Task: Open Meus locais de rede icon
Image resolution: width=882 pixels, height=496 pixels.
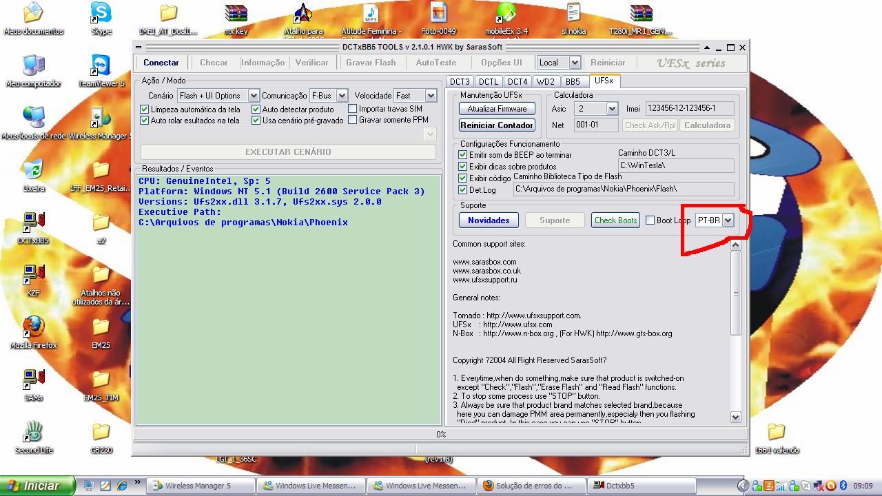Action: click(x=33, y=123)
